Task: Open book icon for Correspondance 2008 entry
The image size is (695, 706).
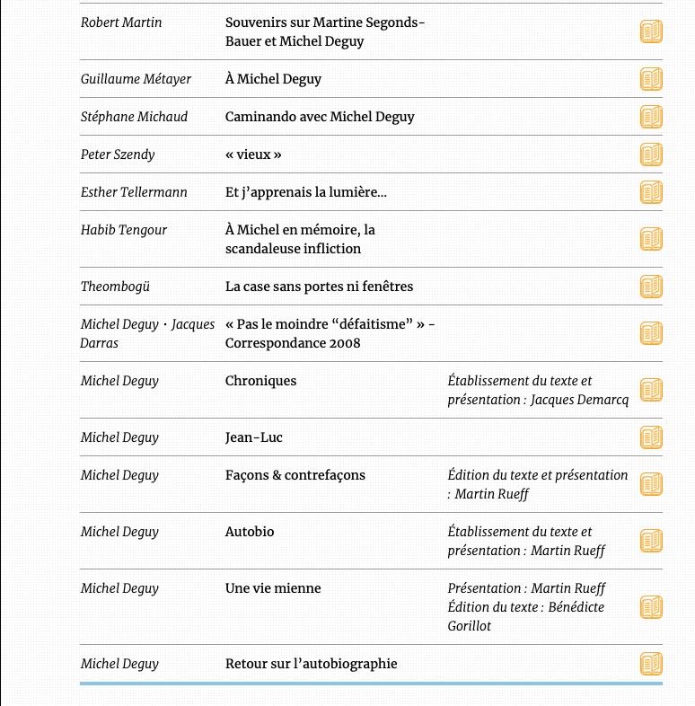Action: click(651, 333)
